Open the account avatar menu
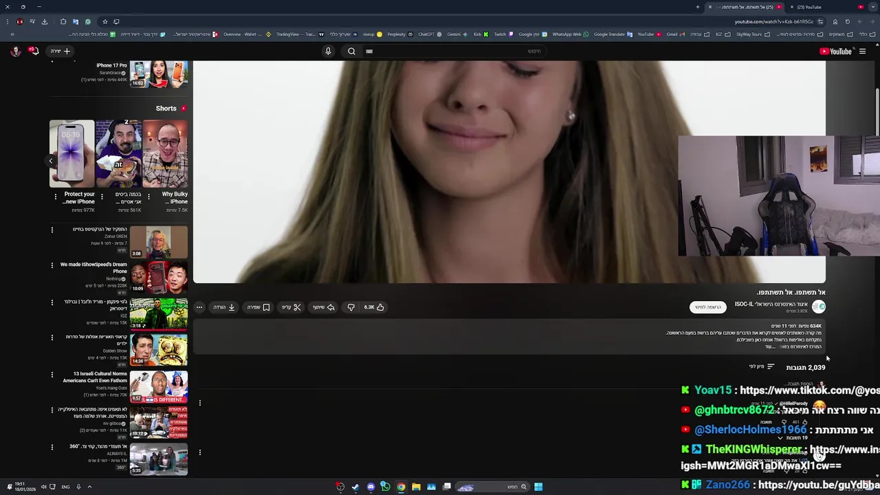The width and height of the screenshot is (880, 495). click(x=15, y=51)
